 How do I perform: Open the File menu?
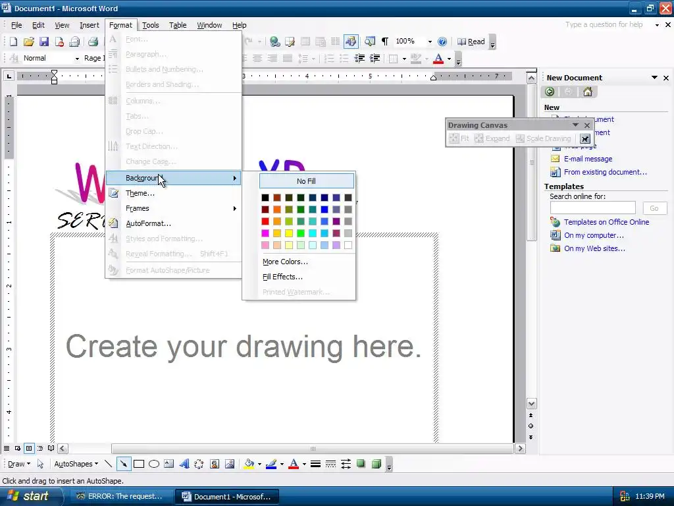click(x=16, y=25)
